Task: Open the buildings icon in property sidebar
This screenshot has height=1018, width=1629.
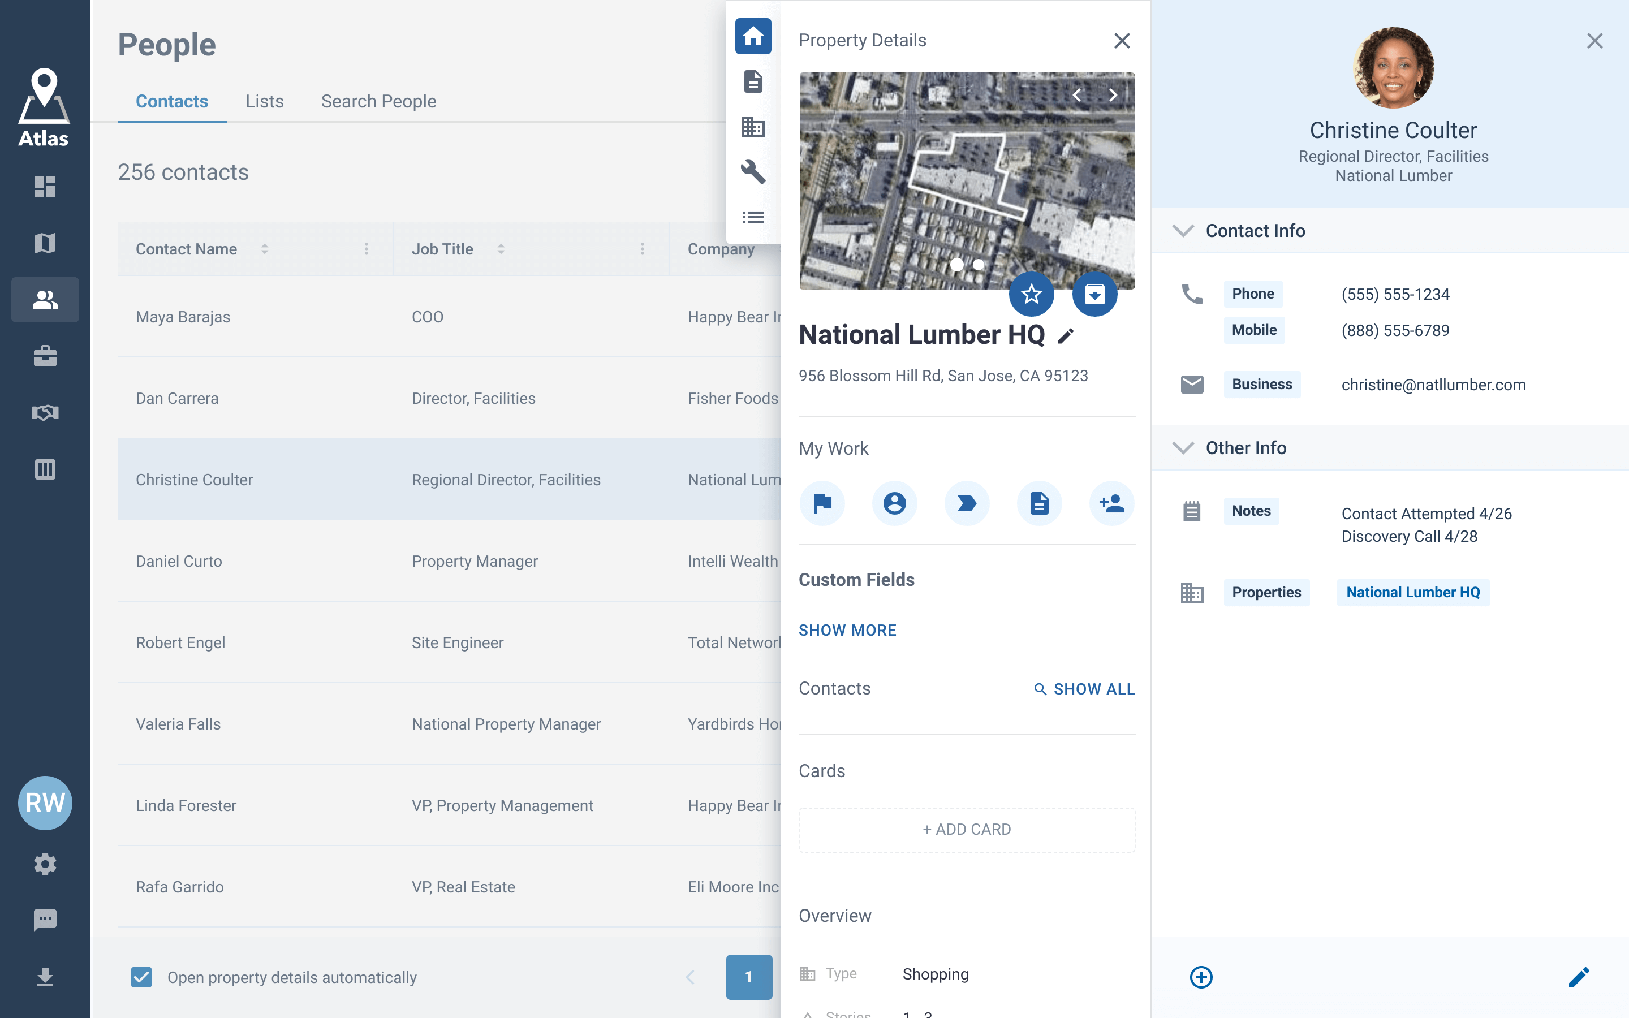Action: (753, 127)
